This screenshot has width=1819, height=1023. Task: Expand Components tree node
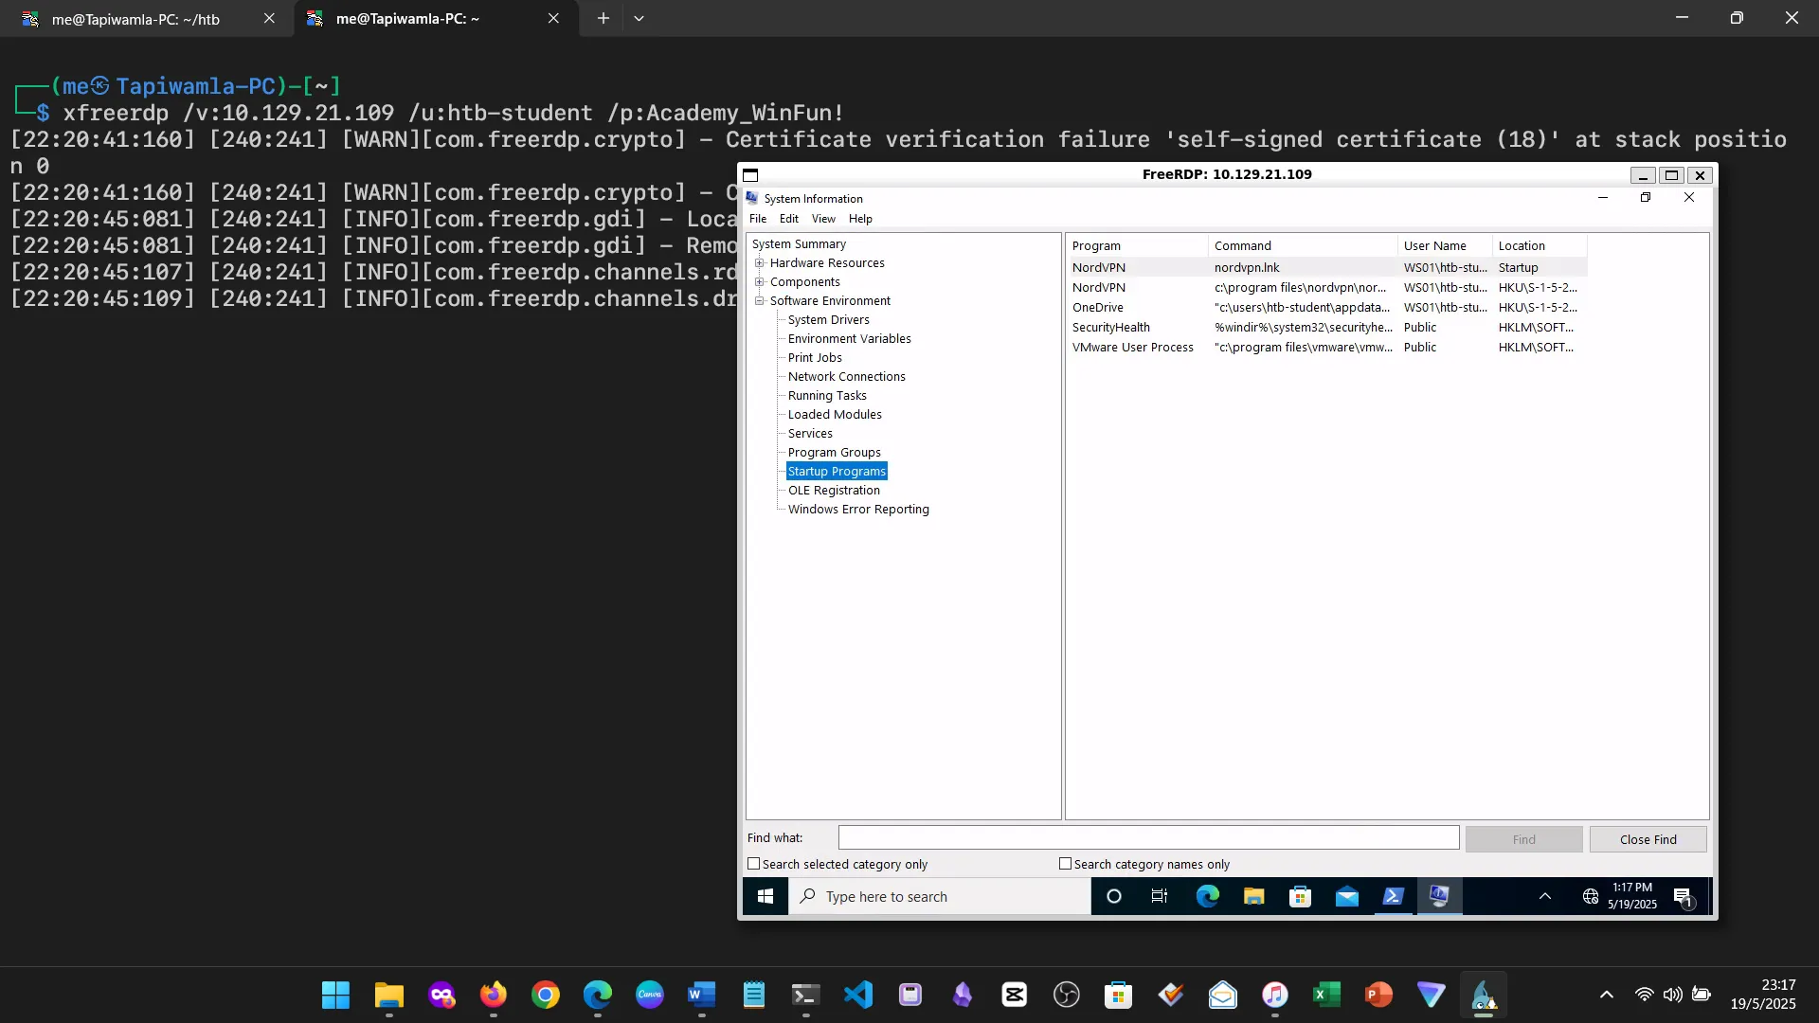(x=759, y=282)
